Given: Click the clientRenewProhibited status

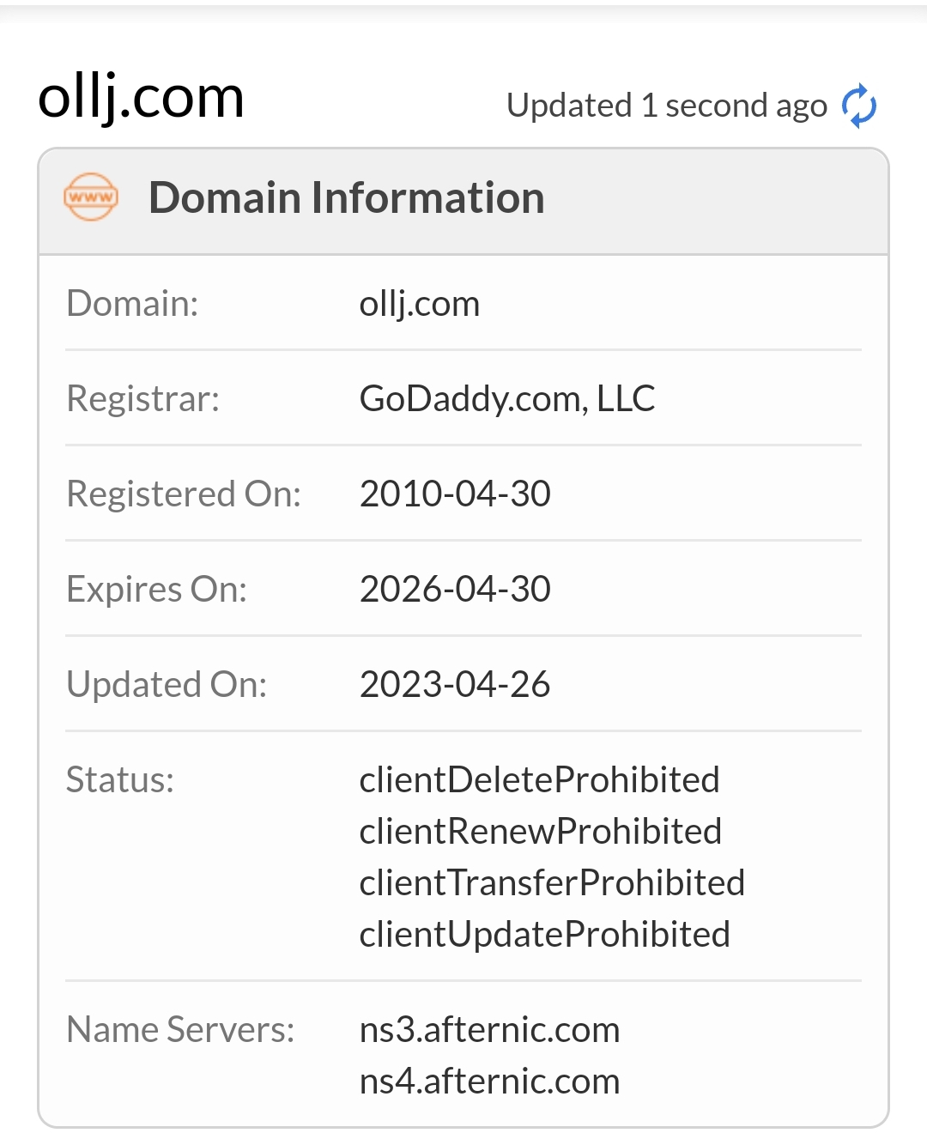Looking at the screenshot, I should point(541,832).
